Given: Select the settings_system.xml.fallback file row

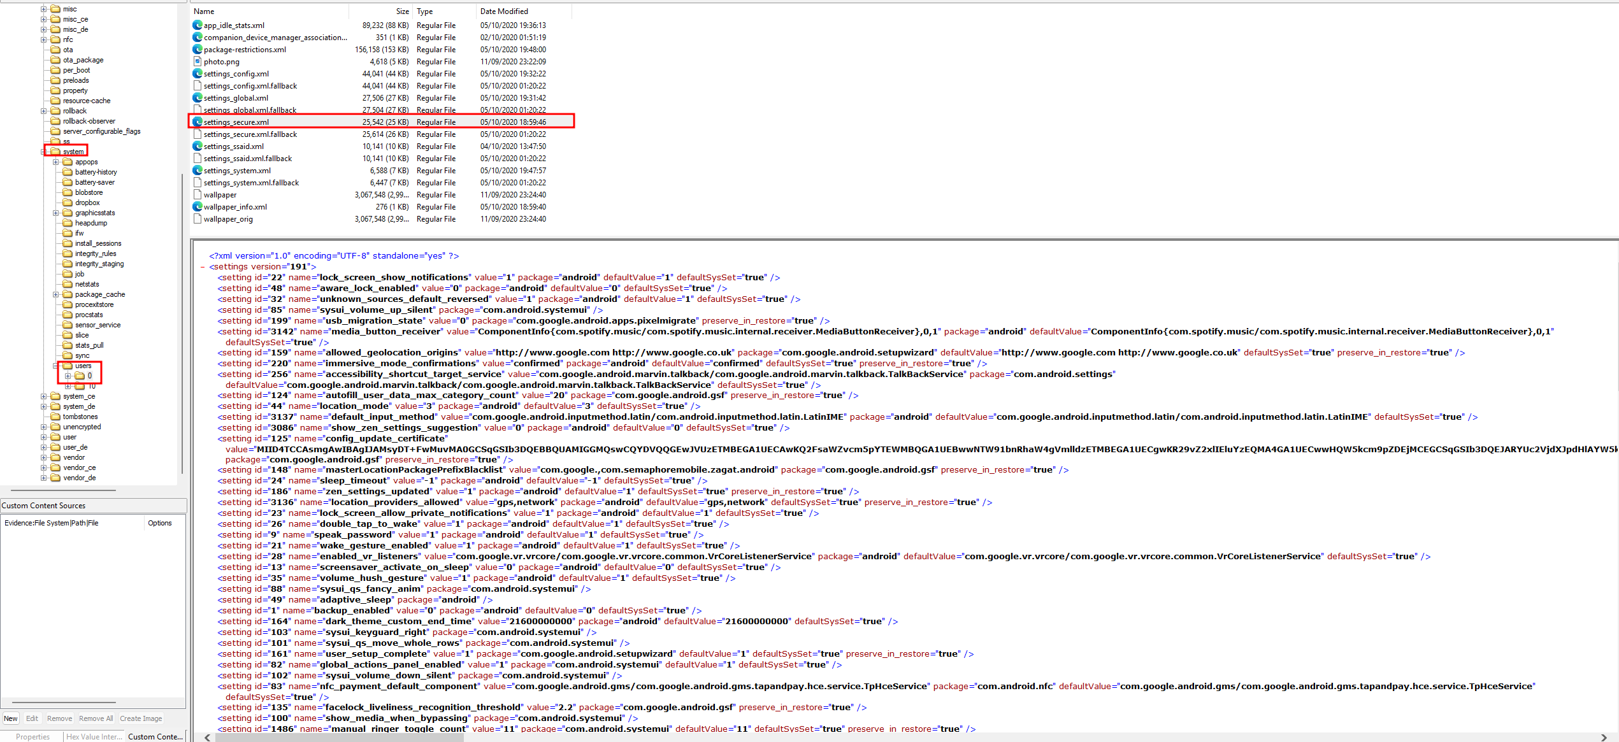Looking at the screenshot, I should coord(381,183).
